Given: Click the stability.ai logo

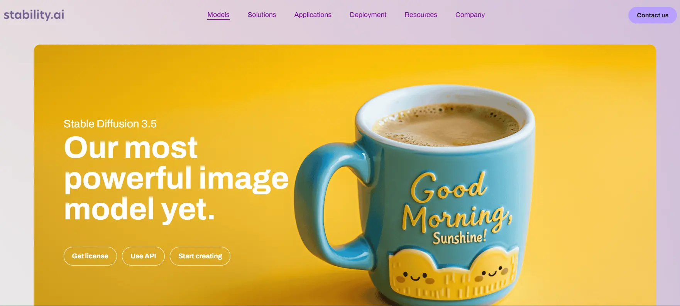Looking at the screenshot, I should (x=34, y=15).
